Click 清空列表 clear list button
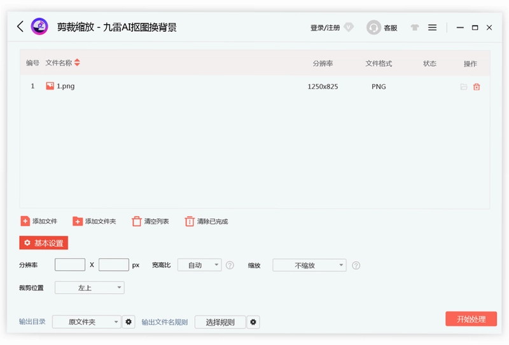The image size is (509, 345). tap(150, 221)
